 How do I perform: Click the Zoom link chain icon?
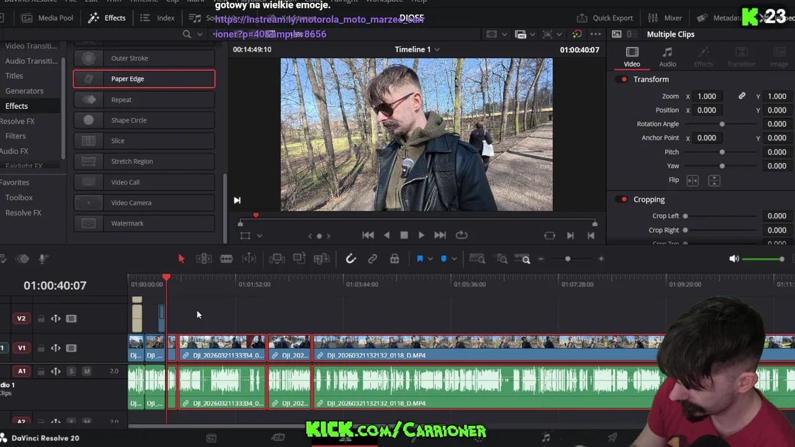tap(742, 96)
